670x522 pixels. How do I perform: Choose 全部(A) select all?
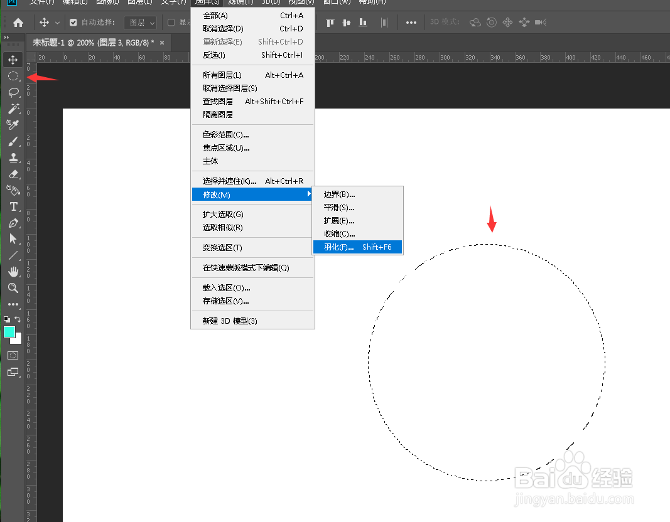click(252, 15)
